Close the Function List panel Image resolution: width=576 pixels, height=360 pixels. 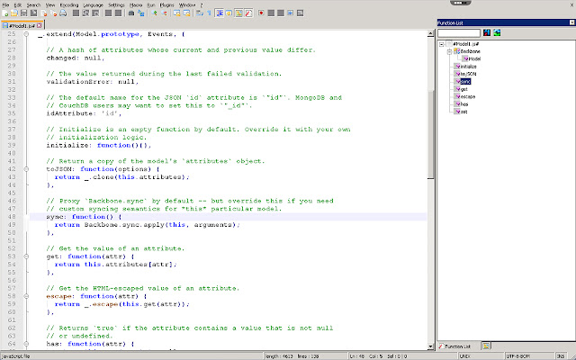pyautogui.click(x=571, y=22)
